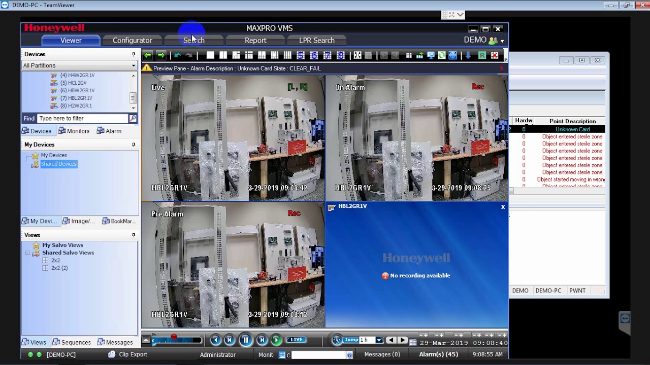Open the Messages tab in Views panel
This screenshot has width=650, height=365.
(x=115, y=342)
